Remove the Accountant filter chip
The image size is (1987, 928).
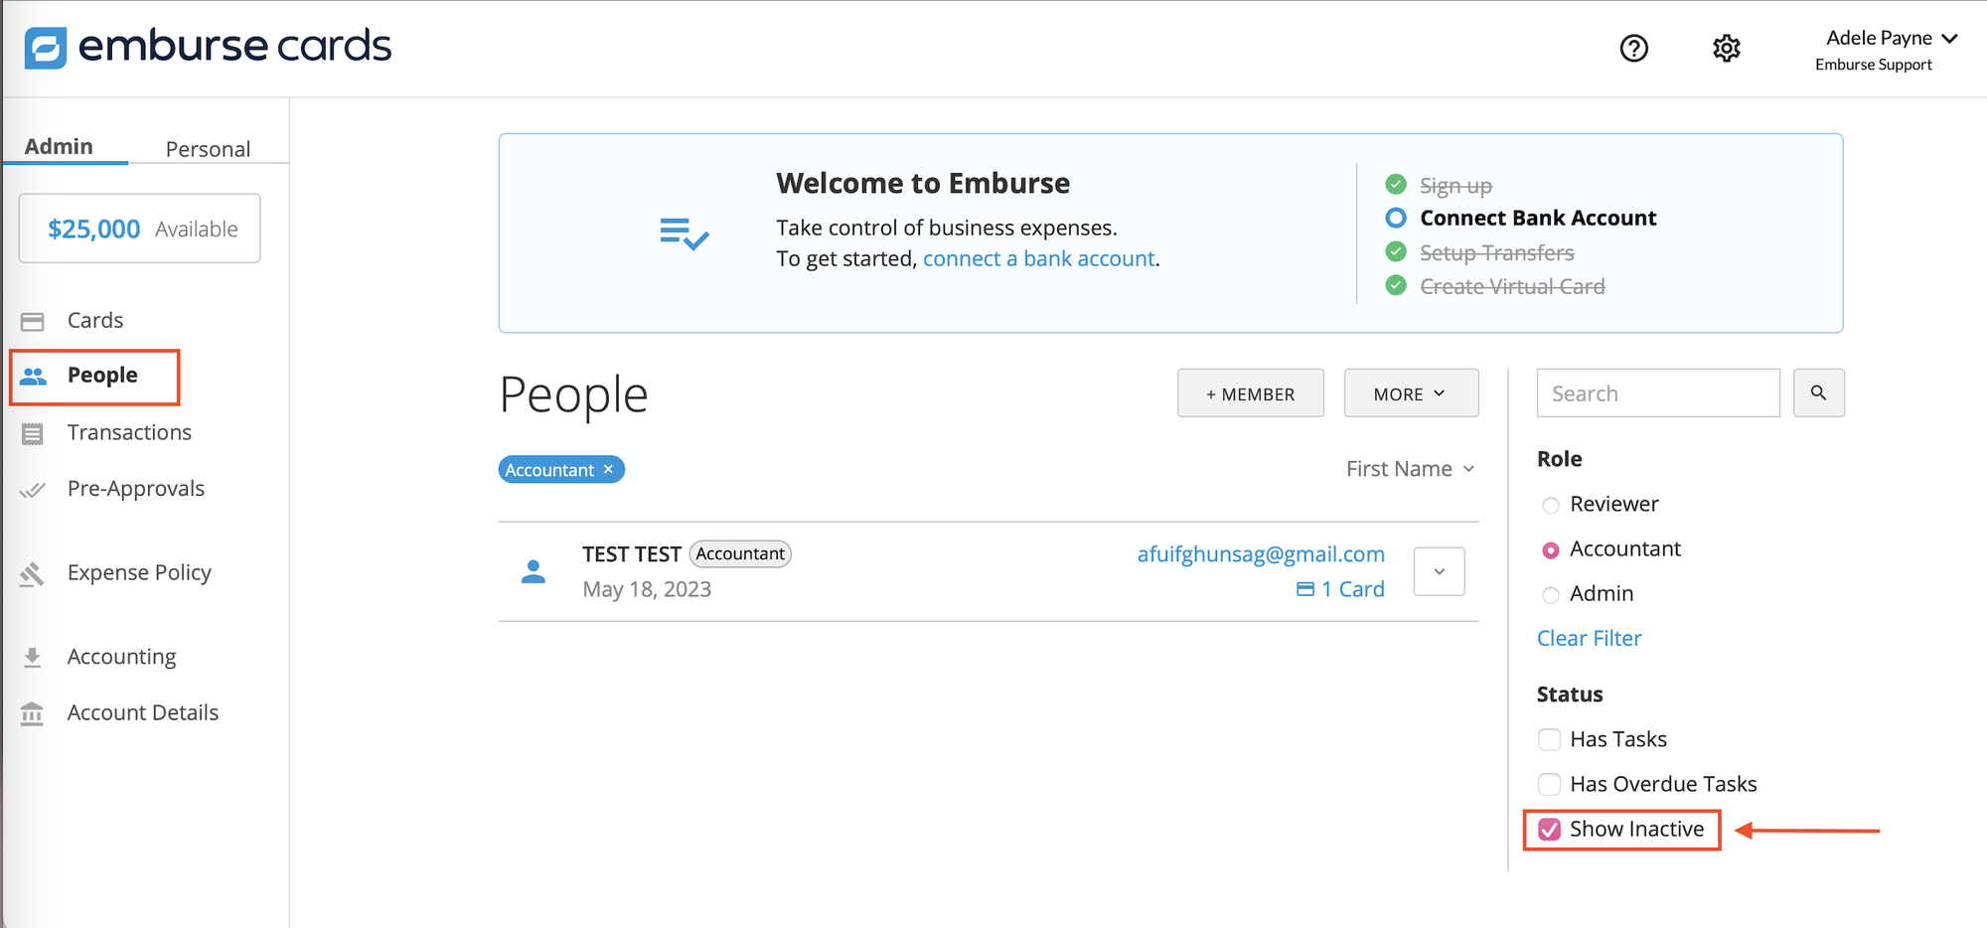608,469
